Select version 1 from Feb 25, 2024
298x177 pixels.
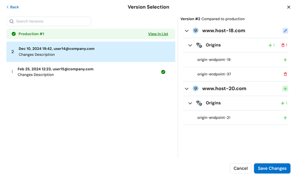91,72
